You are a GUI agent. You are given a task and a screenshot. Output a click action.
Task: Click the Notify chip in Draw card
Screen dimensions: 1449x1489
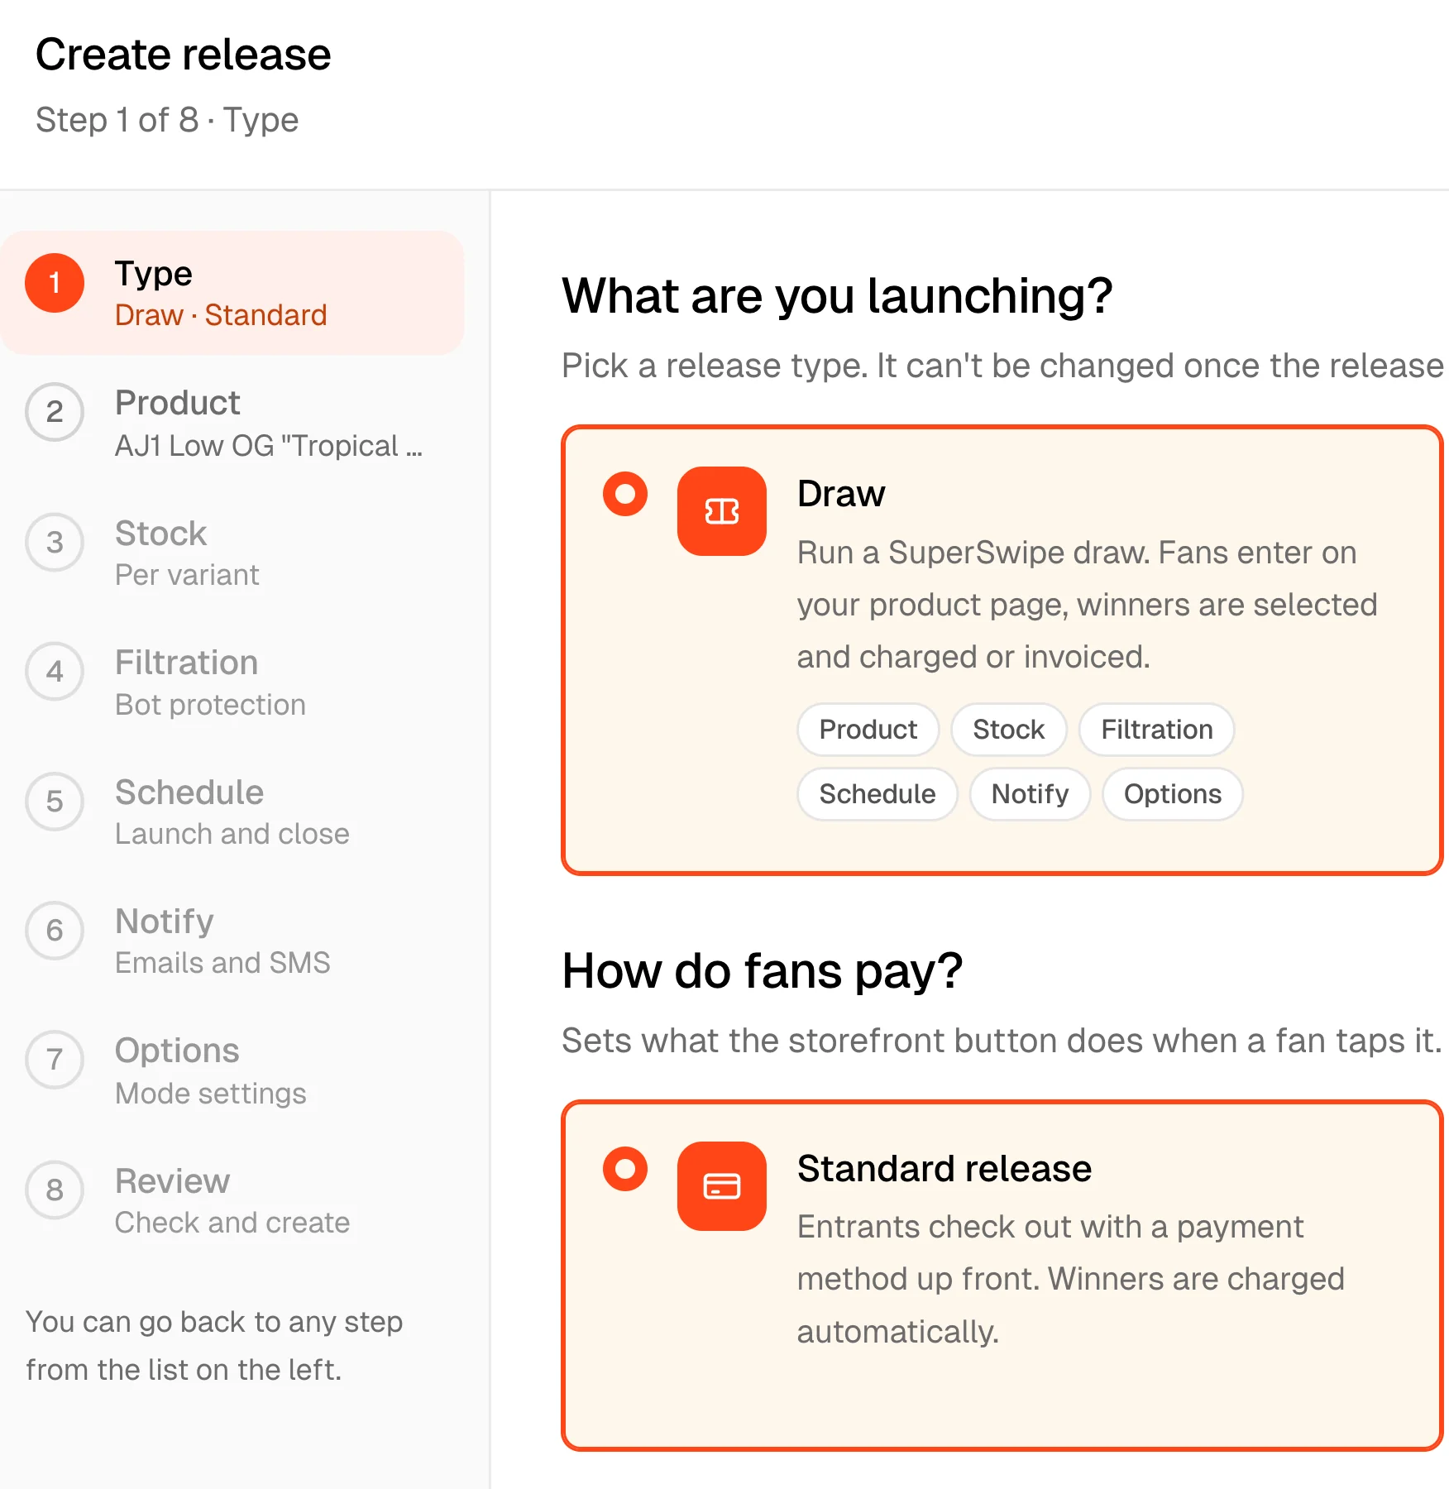click(x=1030, y=794)
